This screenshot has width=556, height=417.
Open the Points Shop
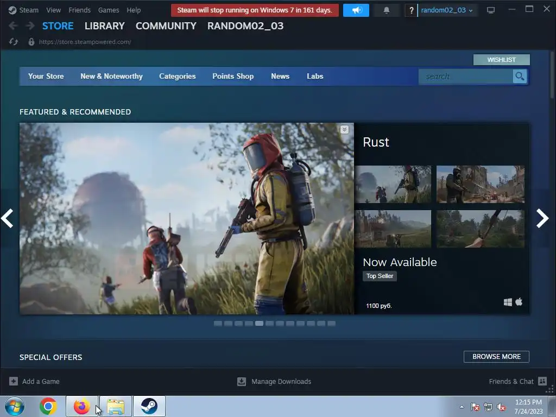(x=233, y=76)
